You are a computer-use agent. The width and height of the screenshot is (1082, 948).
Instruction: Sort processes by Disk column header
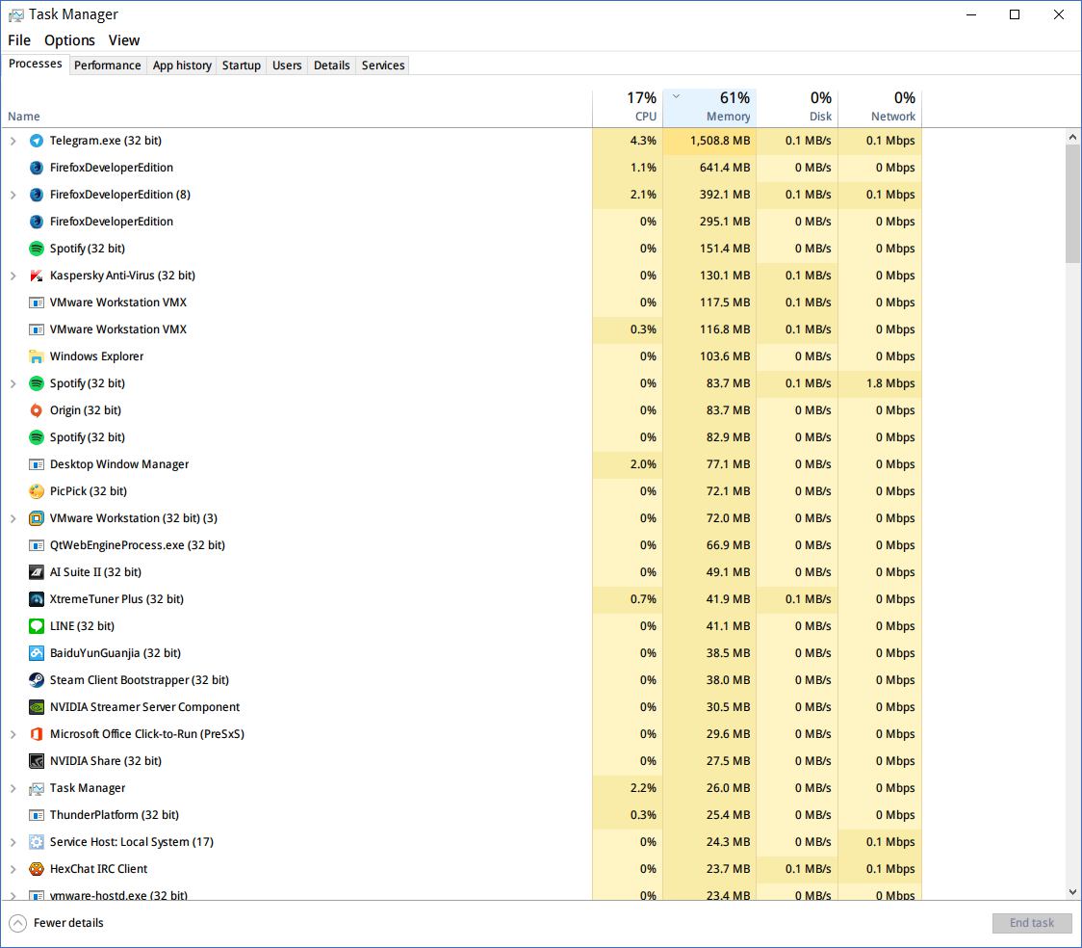click(x=798, y=109)
